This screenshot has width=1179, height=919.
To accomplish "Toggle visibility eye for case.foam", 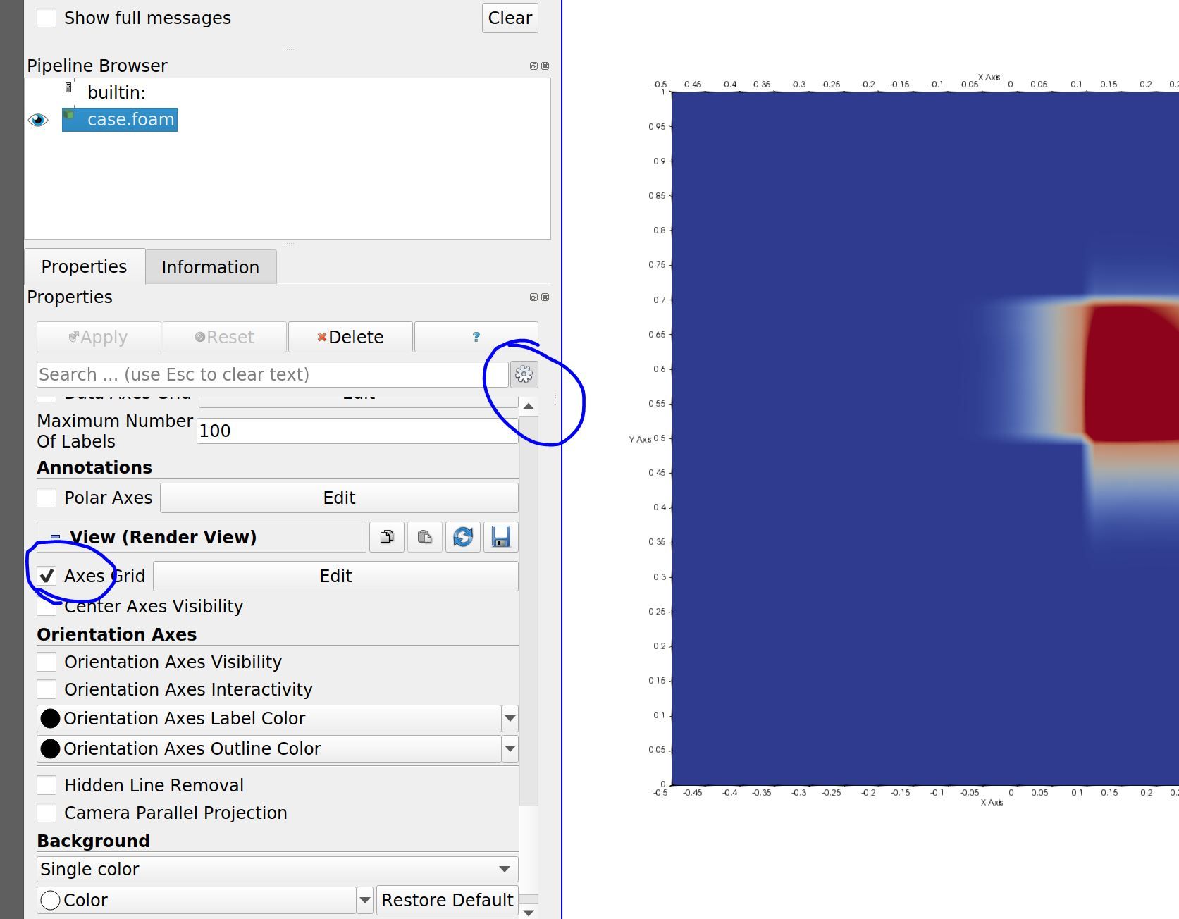I will click(x=38, y=120).
